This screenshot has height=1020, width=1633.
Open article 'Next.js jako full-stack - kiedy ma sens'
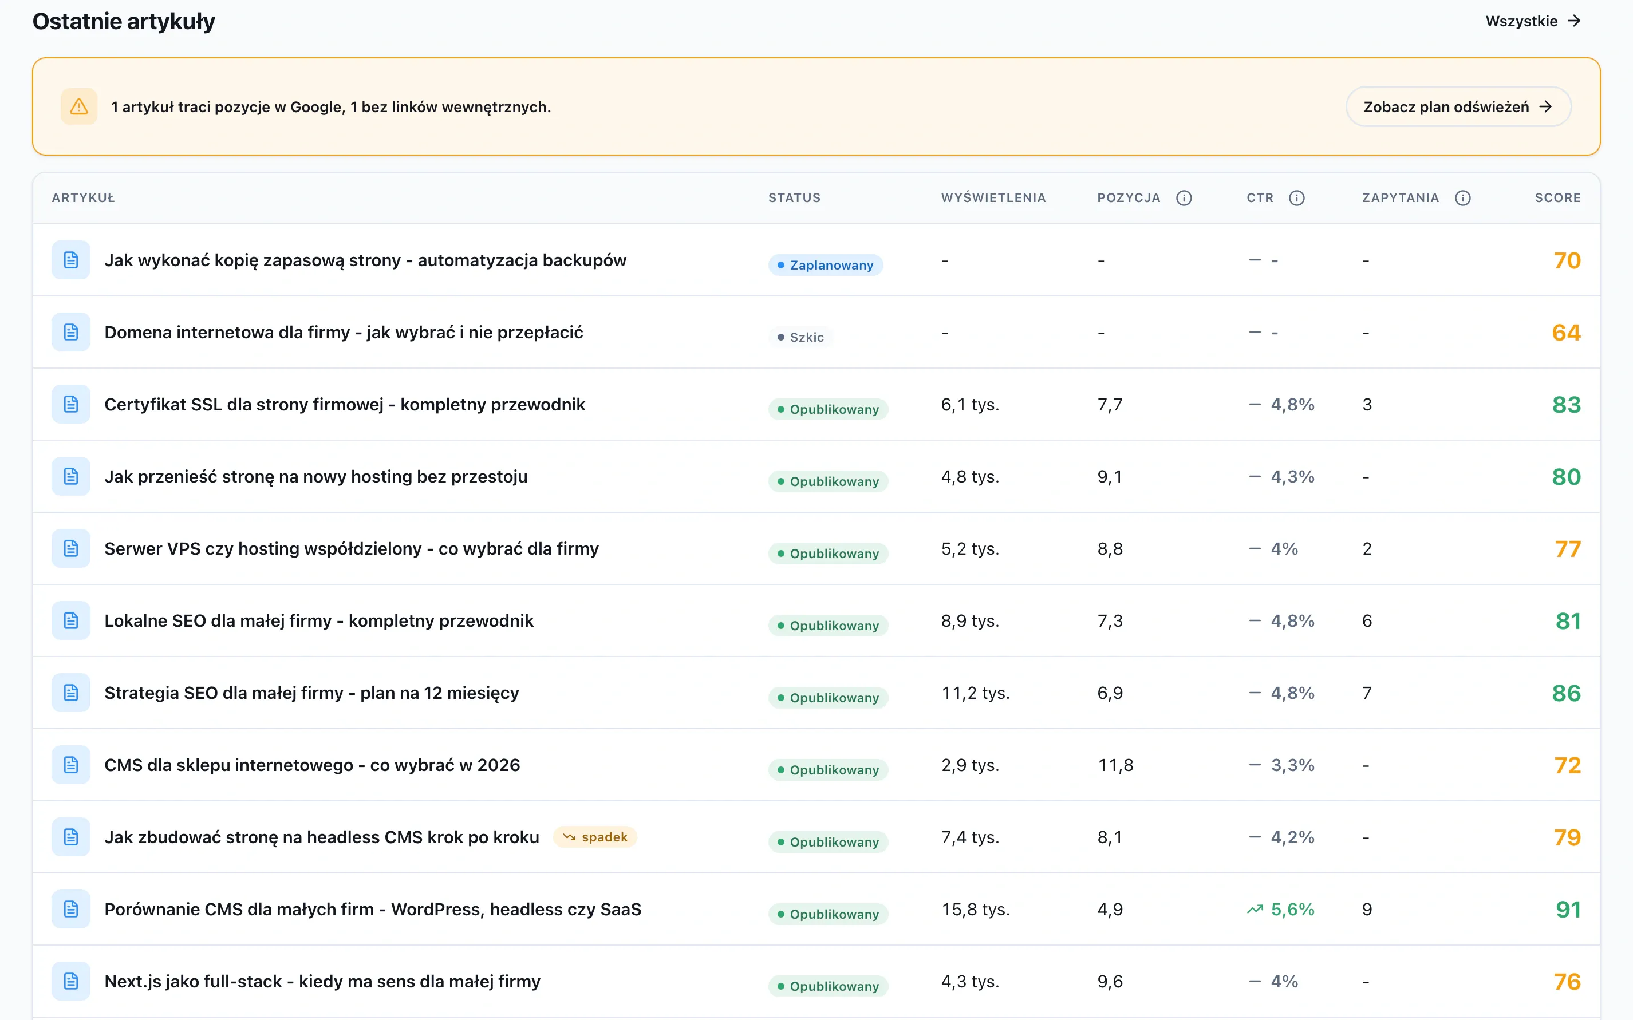tap(322, 982)
